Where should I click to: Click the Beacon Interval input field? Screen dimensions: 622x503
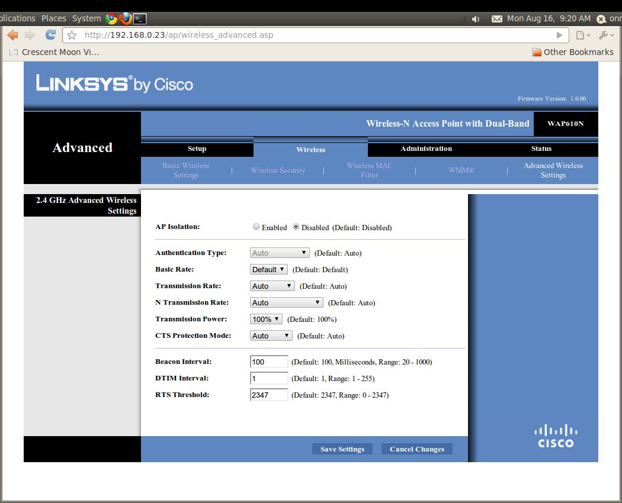coord(269,362)
